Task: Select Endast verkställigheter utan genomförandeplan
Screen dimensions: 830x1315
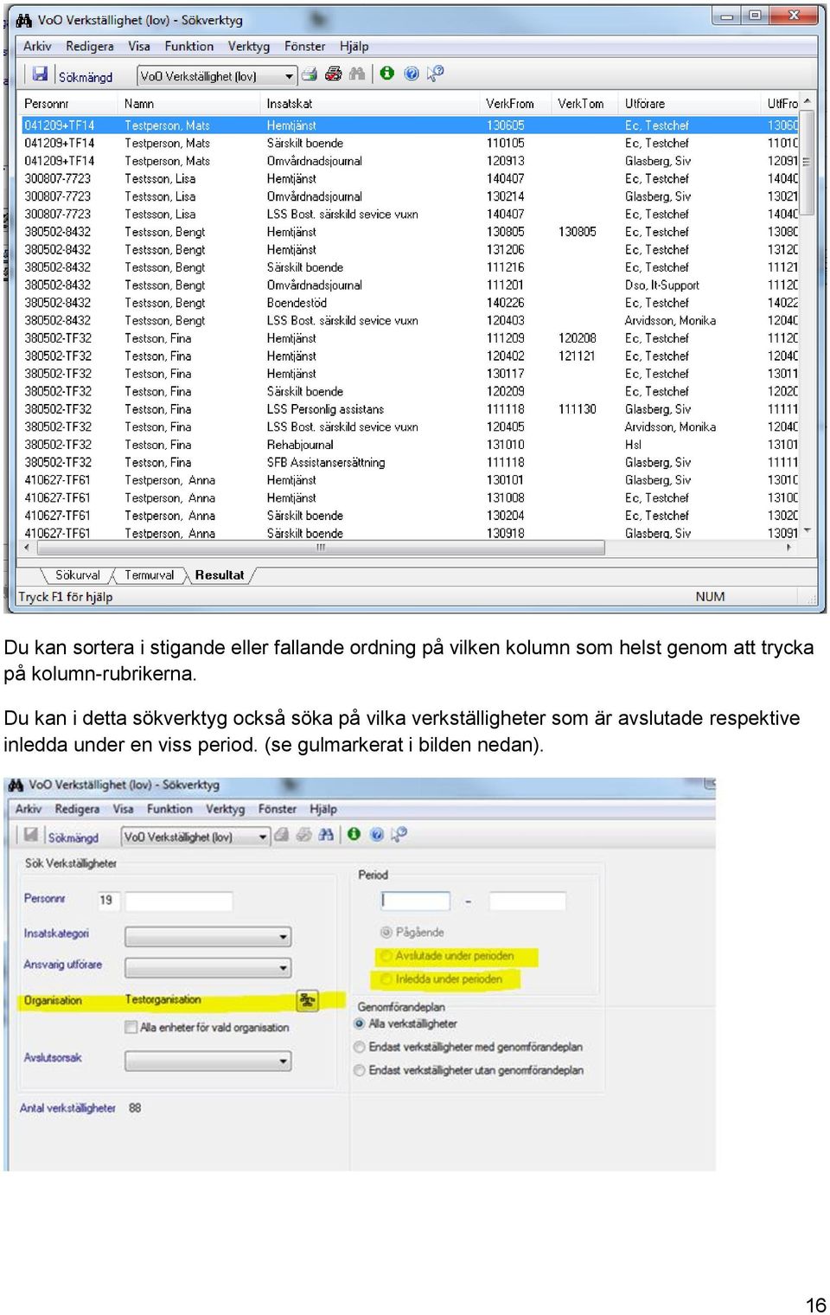Action: (x=359, y=1070)
